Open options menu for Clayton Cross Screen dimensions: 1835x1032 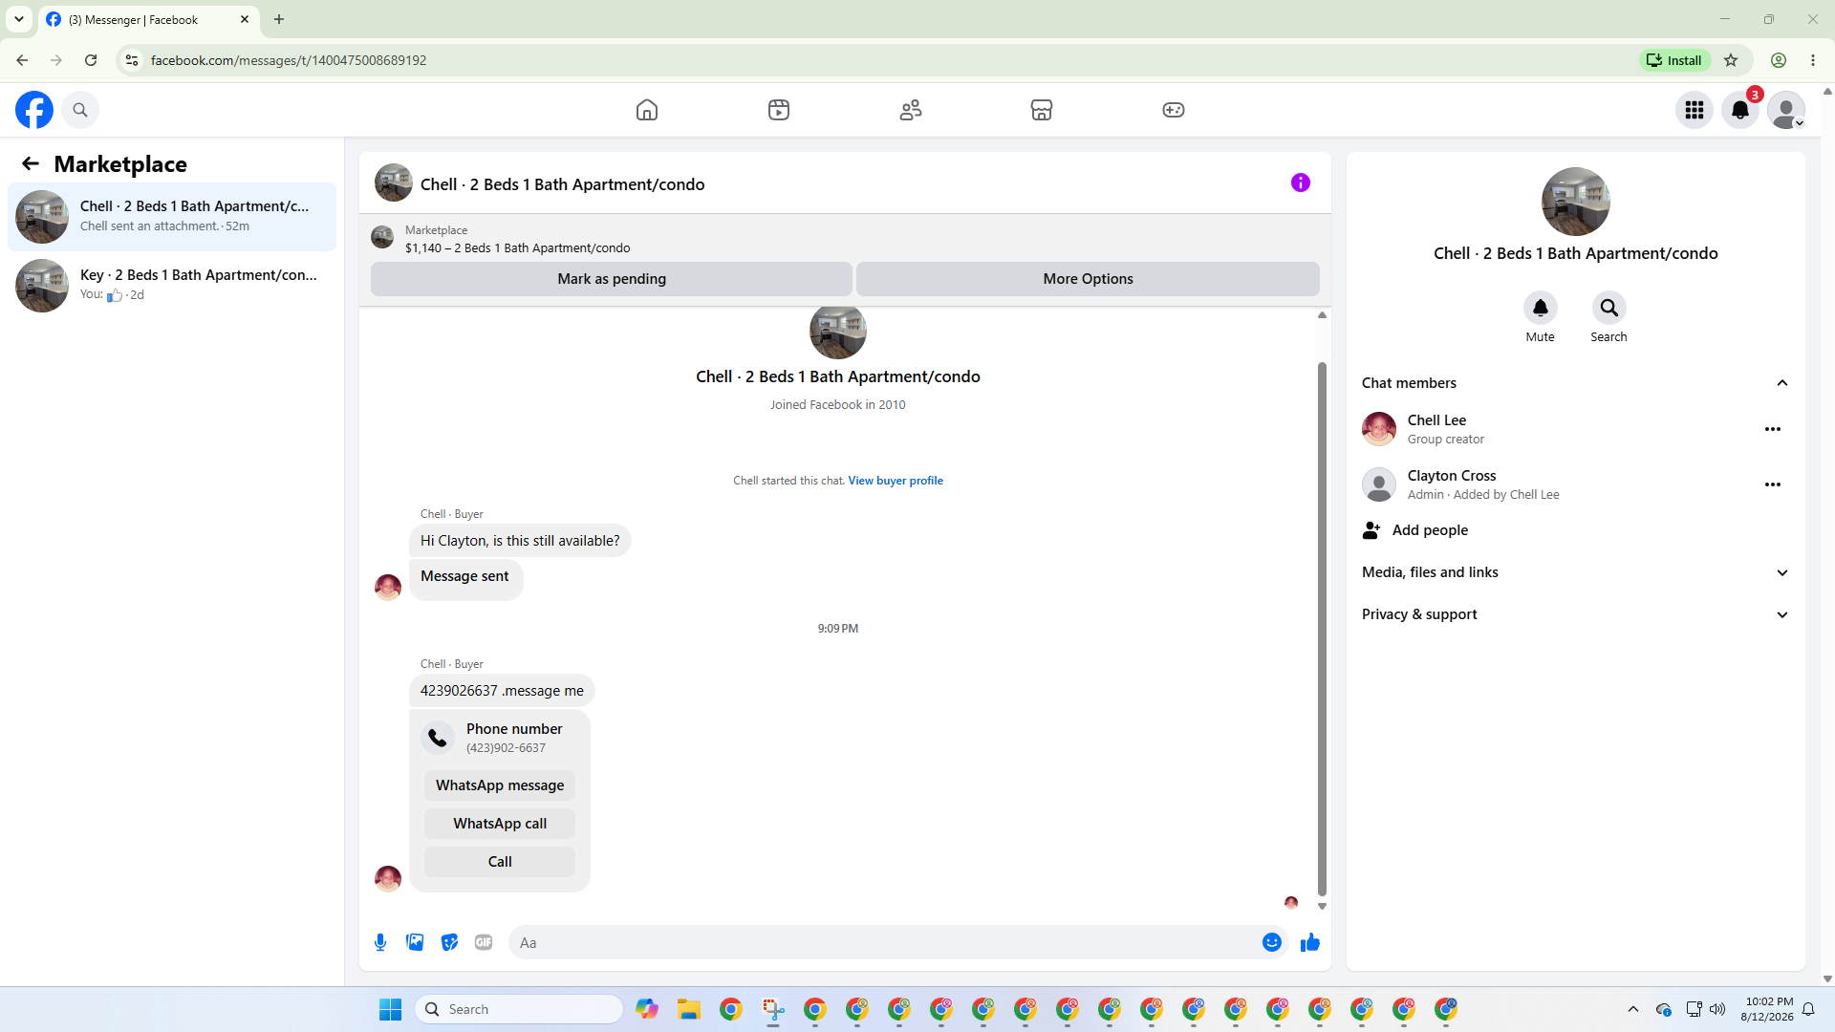1773,484
